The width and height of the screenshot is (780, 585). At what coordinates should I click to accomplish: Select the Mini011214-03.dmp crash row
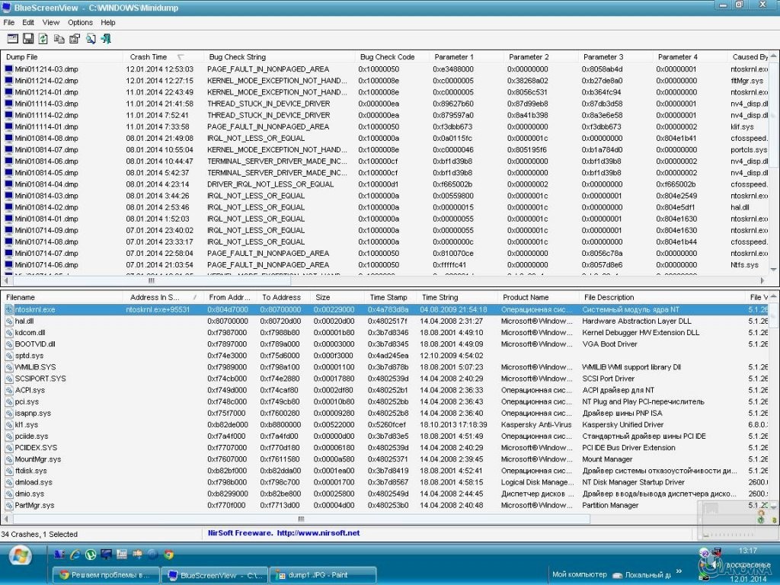(x=46, y=69)
